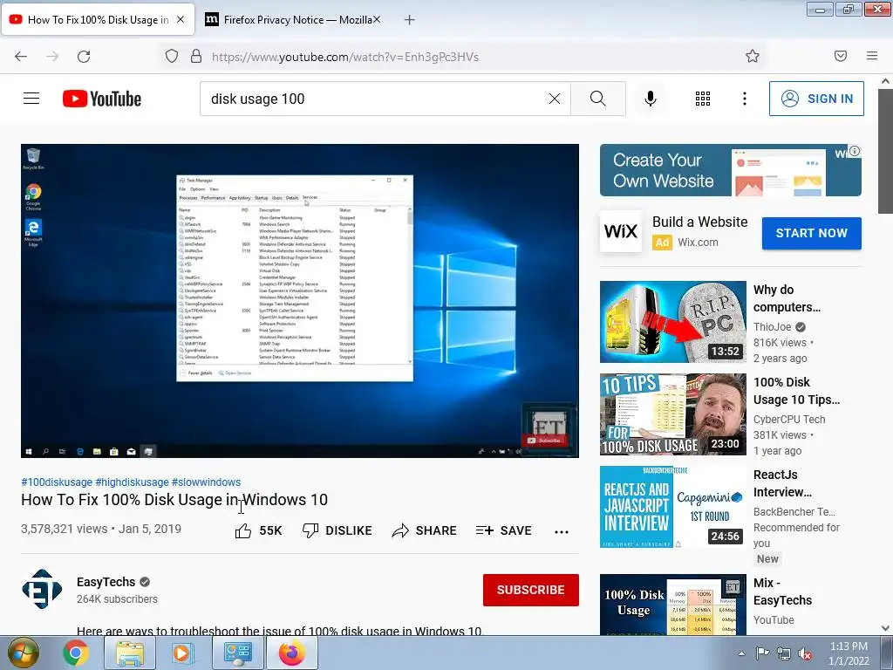
Task: Open the Action Center flag tray icon
Action: pyautogui.click(x=762, y=653)
